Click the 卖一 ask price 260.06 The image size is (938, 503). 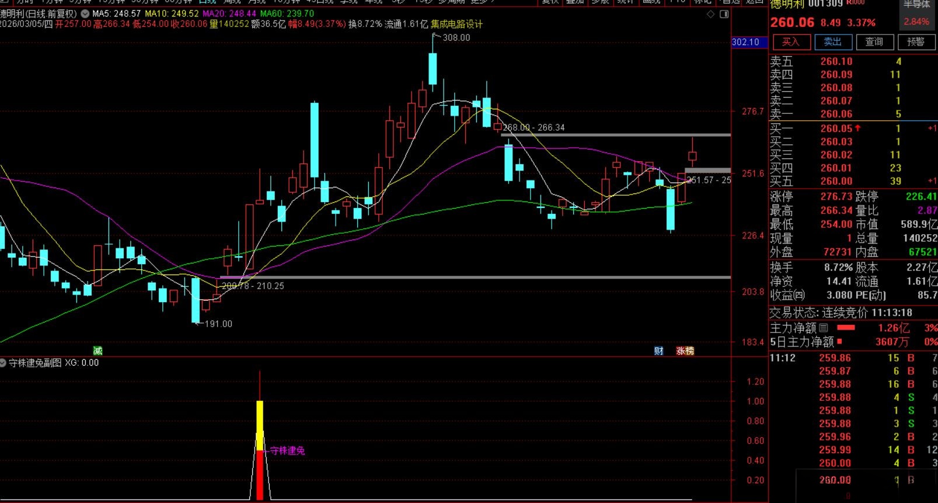click(x=836, y=114)
